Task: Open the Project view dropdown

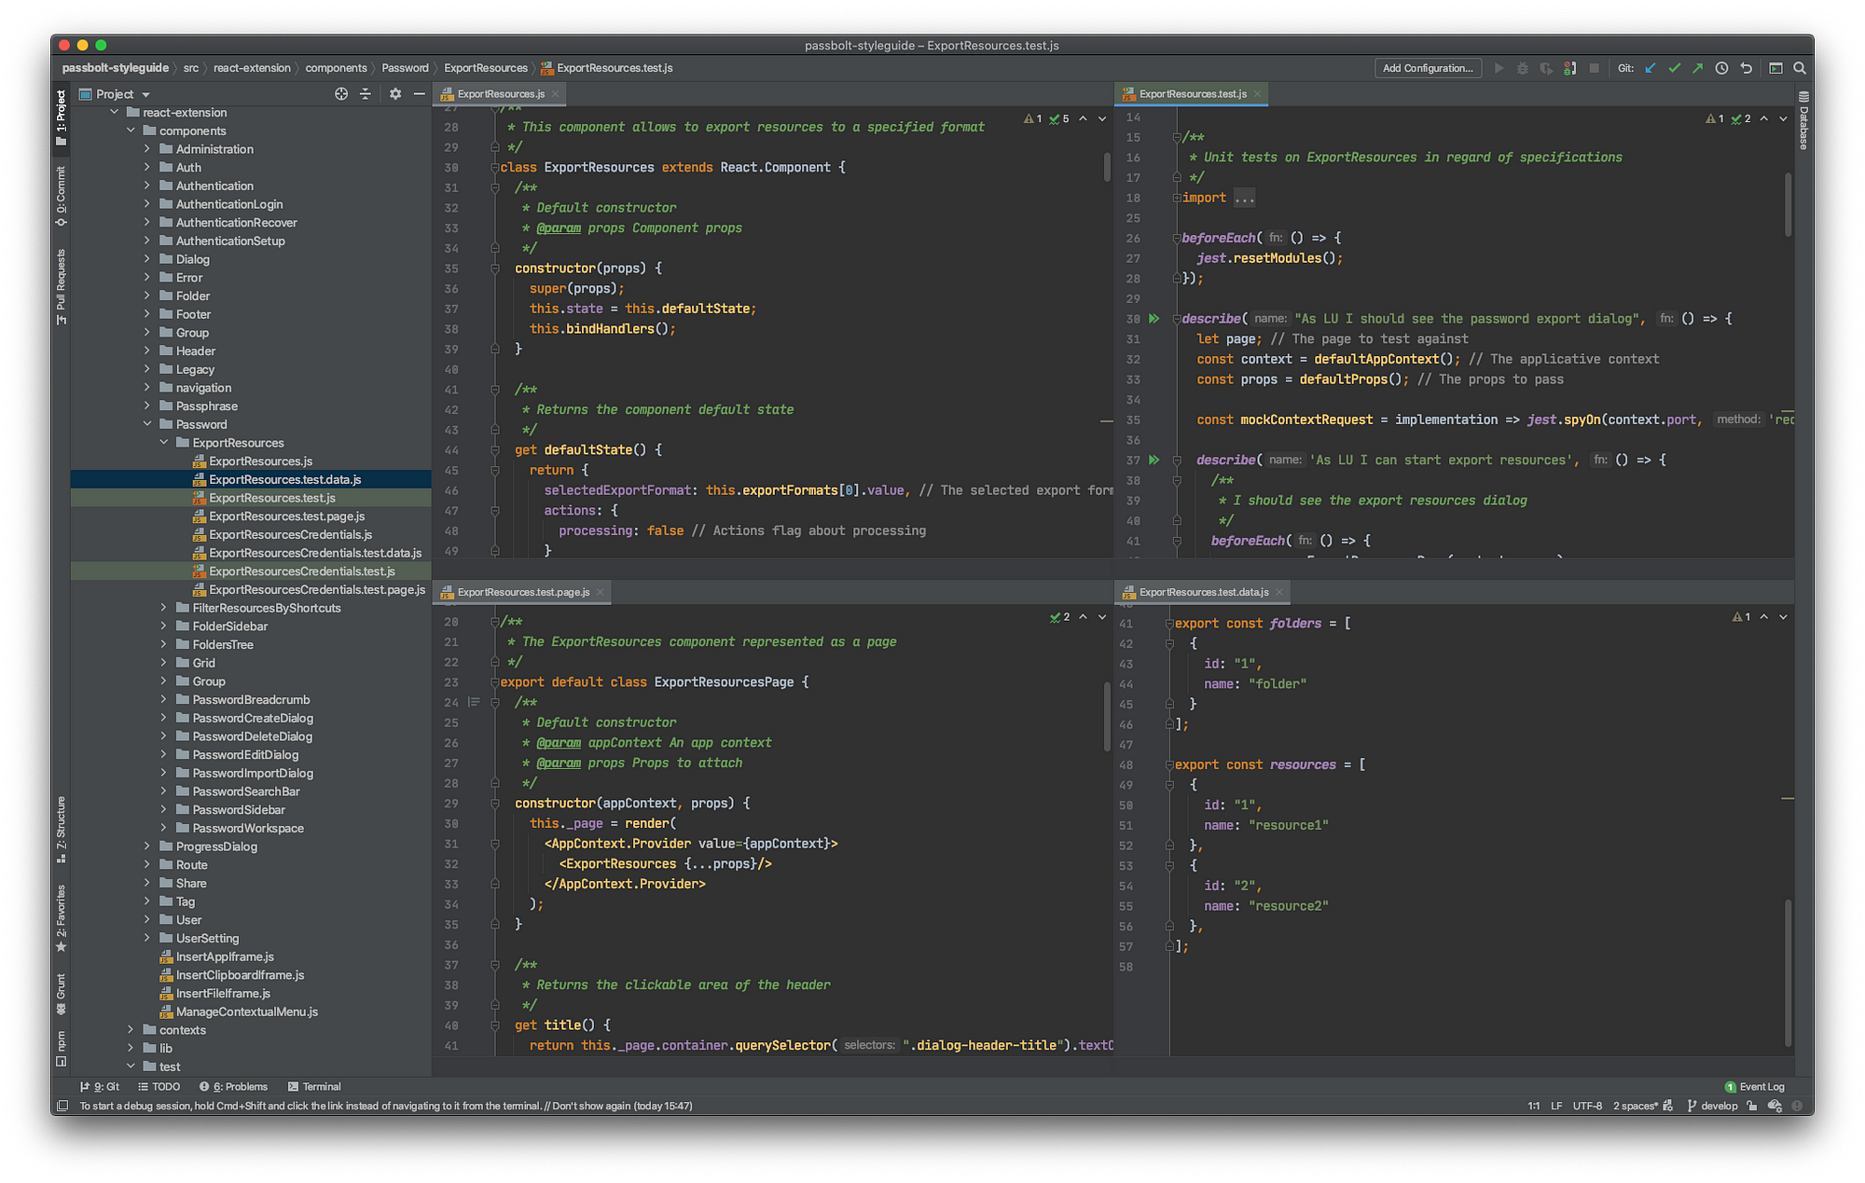Action: point(146,94)
